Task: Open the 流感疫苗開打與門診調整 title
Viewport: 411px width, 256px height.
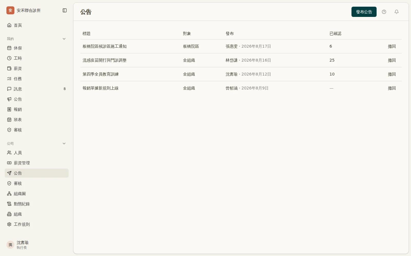Action: coord(105,60)
